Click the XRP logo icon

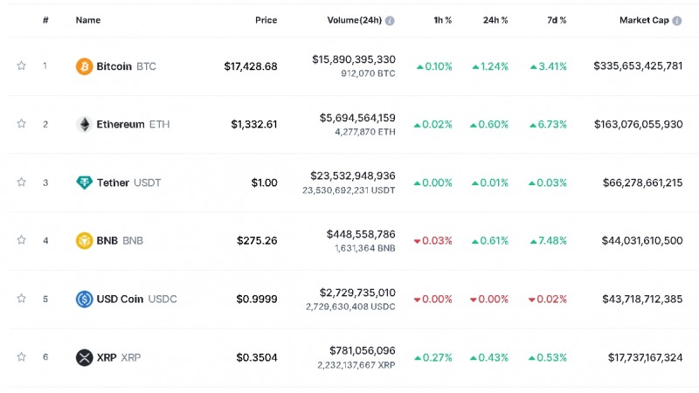click(x=84, y=357)
